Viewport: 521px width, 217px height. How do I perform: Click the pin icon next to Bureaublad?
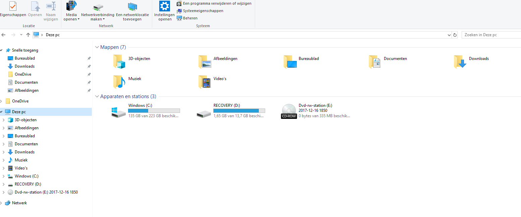pos(89,58)
